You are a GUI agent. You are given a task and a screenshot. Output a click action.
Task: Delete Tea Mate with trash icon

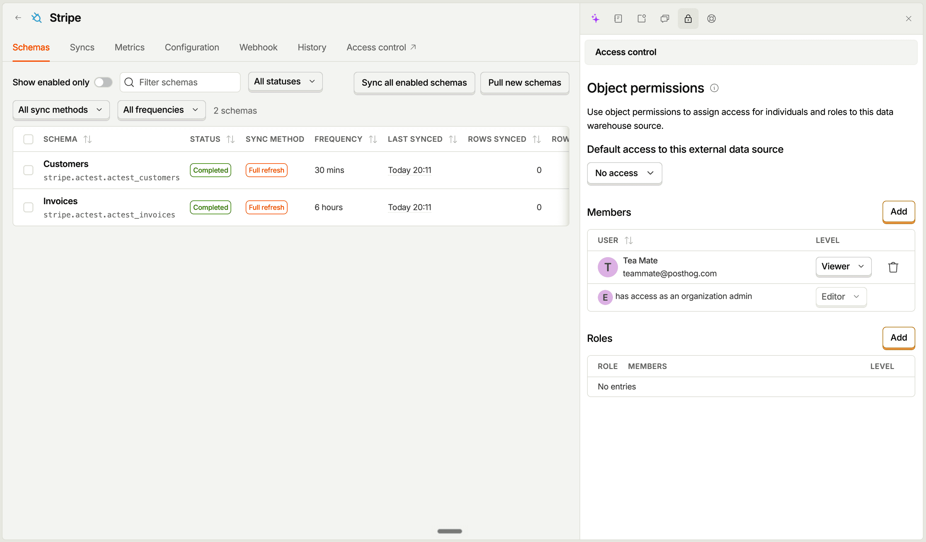point(893,267)
